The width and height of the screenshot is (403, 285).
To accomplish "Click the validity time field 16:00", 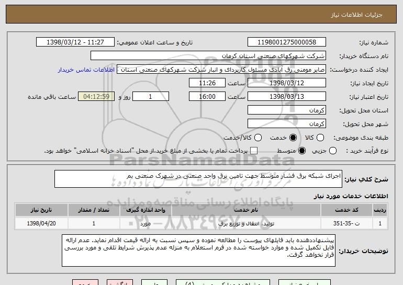I will click(207, 97).
